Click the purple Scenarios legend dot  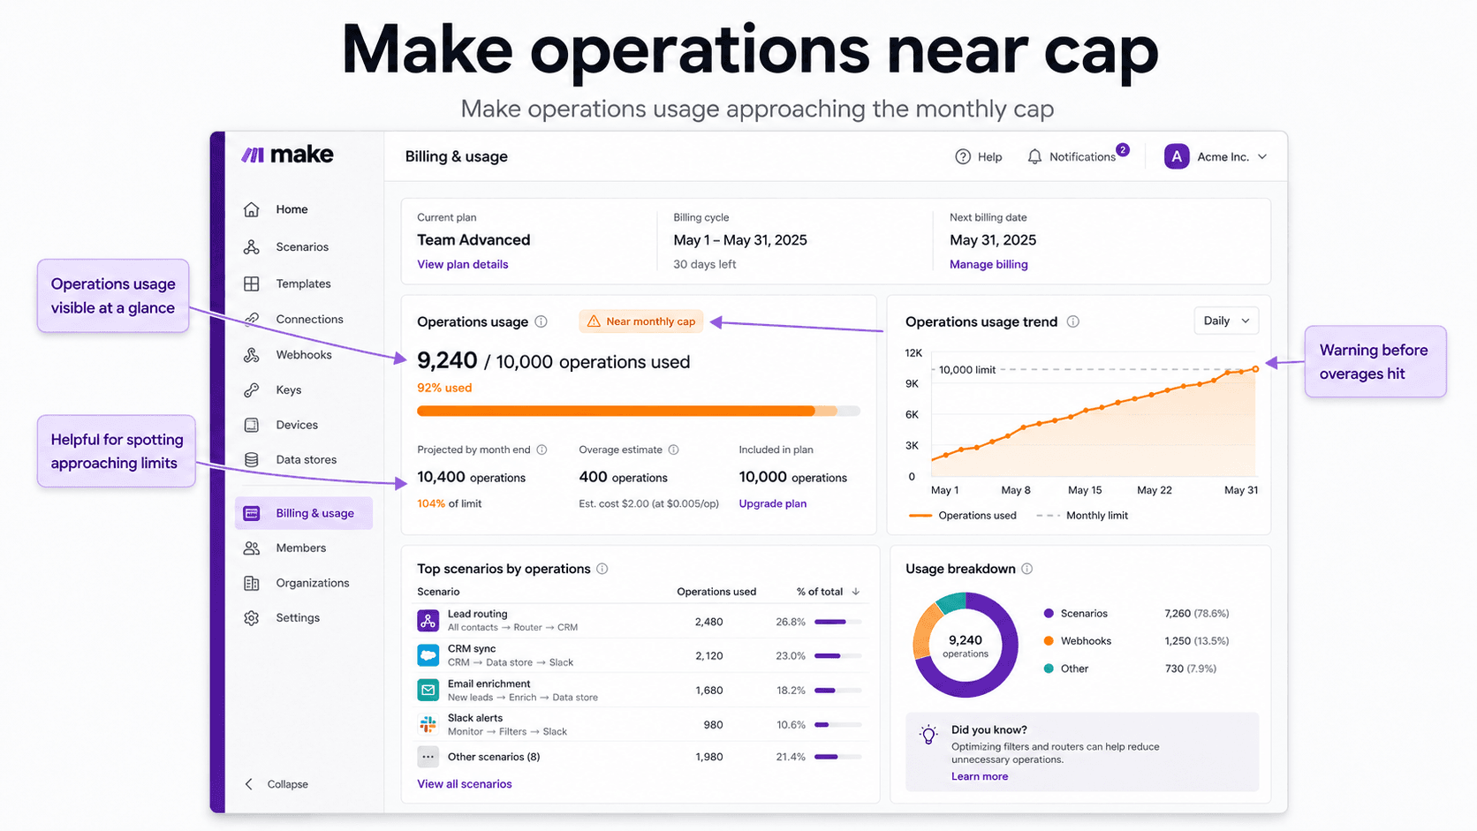(x=1049, y=613)
